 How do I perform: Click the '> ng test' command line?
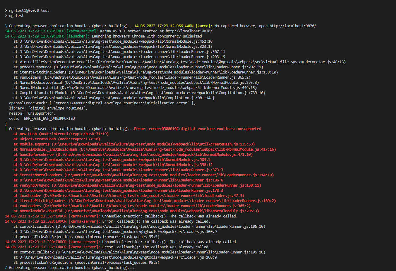tap(15, 16)
